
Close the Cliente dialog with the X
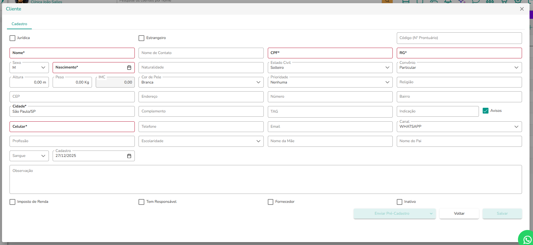[x=522, y=9]
